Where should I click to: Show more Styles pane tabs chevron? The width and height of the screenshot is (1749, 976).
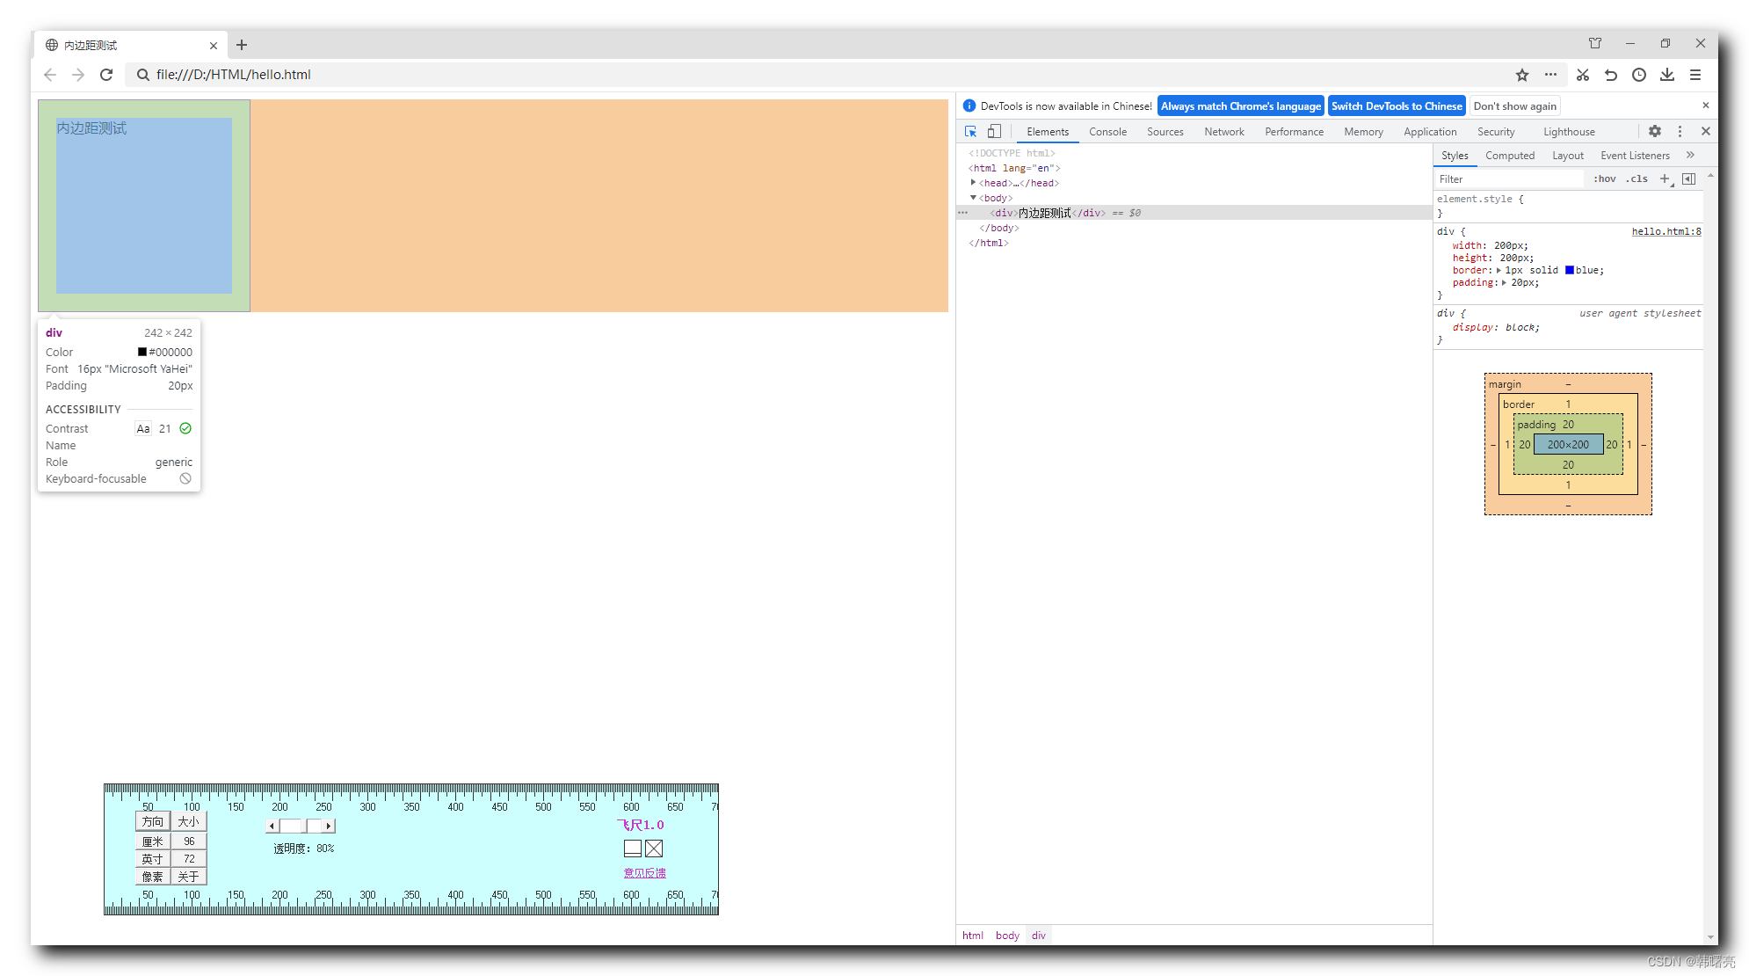coord(1690,155)
